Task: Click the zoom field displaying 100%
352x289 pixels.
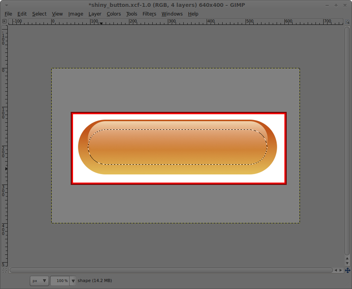Action: tap(61, 281)
